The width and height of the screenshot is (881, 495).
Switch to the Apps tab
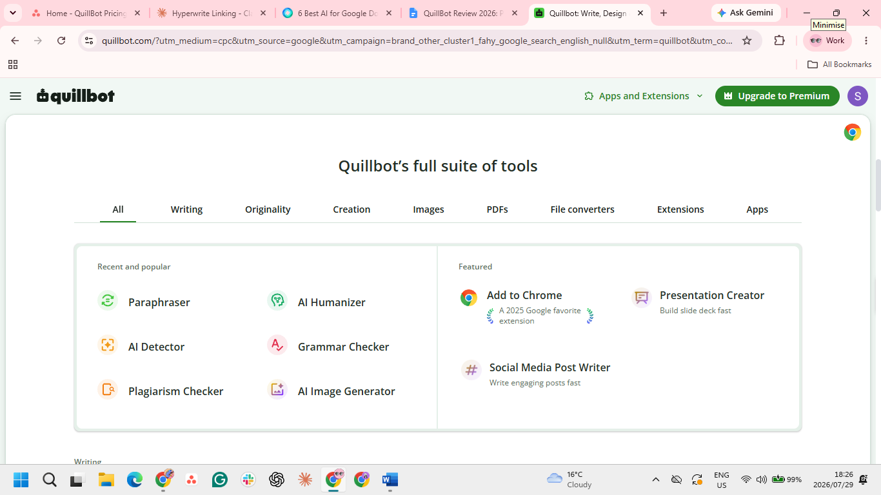click(x=757, y=209)
